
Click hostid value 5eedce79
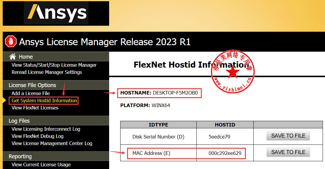(219, 137)
